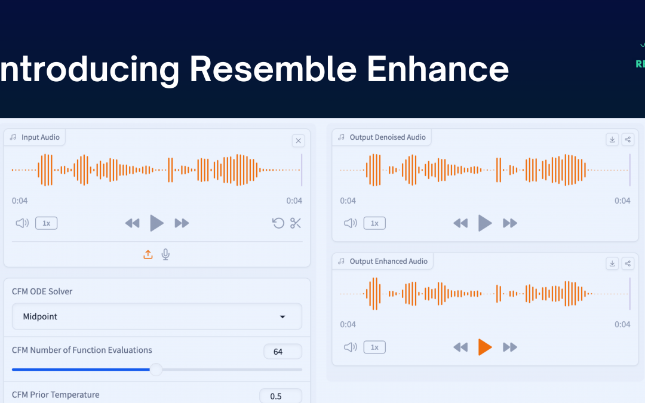Mute the Output Denoised Audio volume icon
Viewport: 645px width, 403px height.
pyautogui.click(x=351, y=223)
